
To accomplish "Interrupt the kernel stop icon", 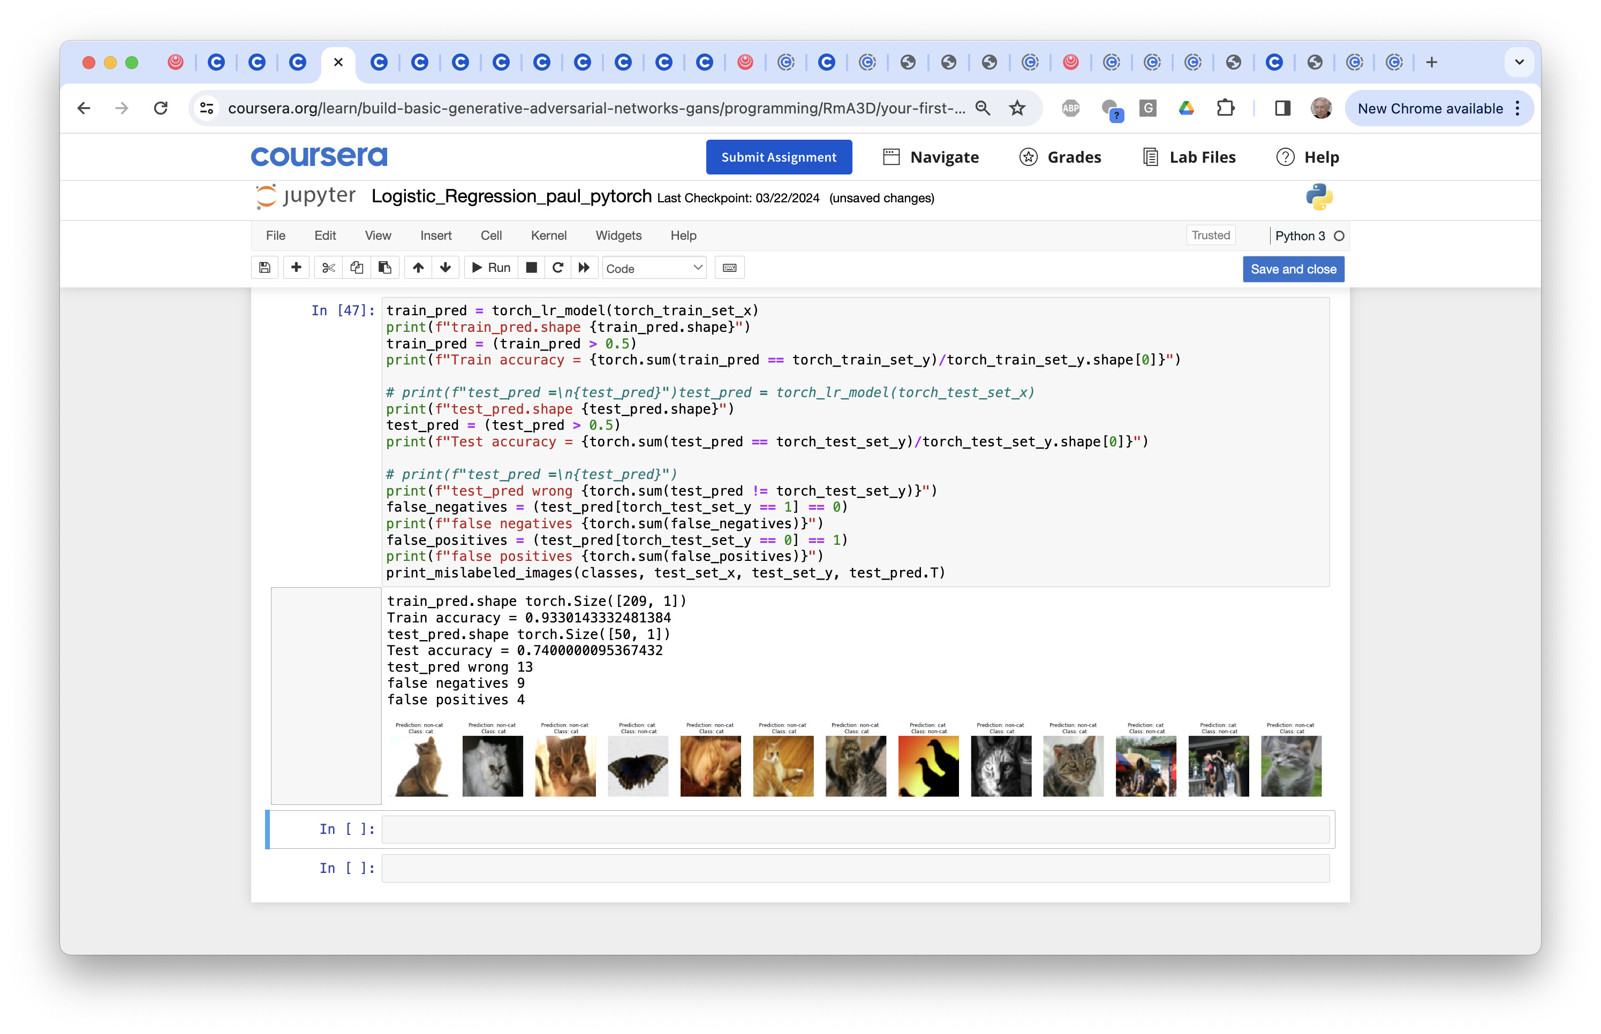I will pos(531,268).
